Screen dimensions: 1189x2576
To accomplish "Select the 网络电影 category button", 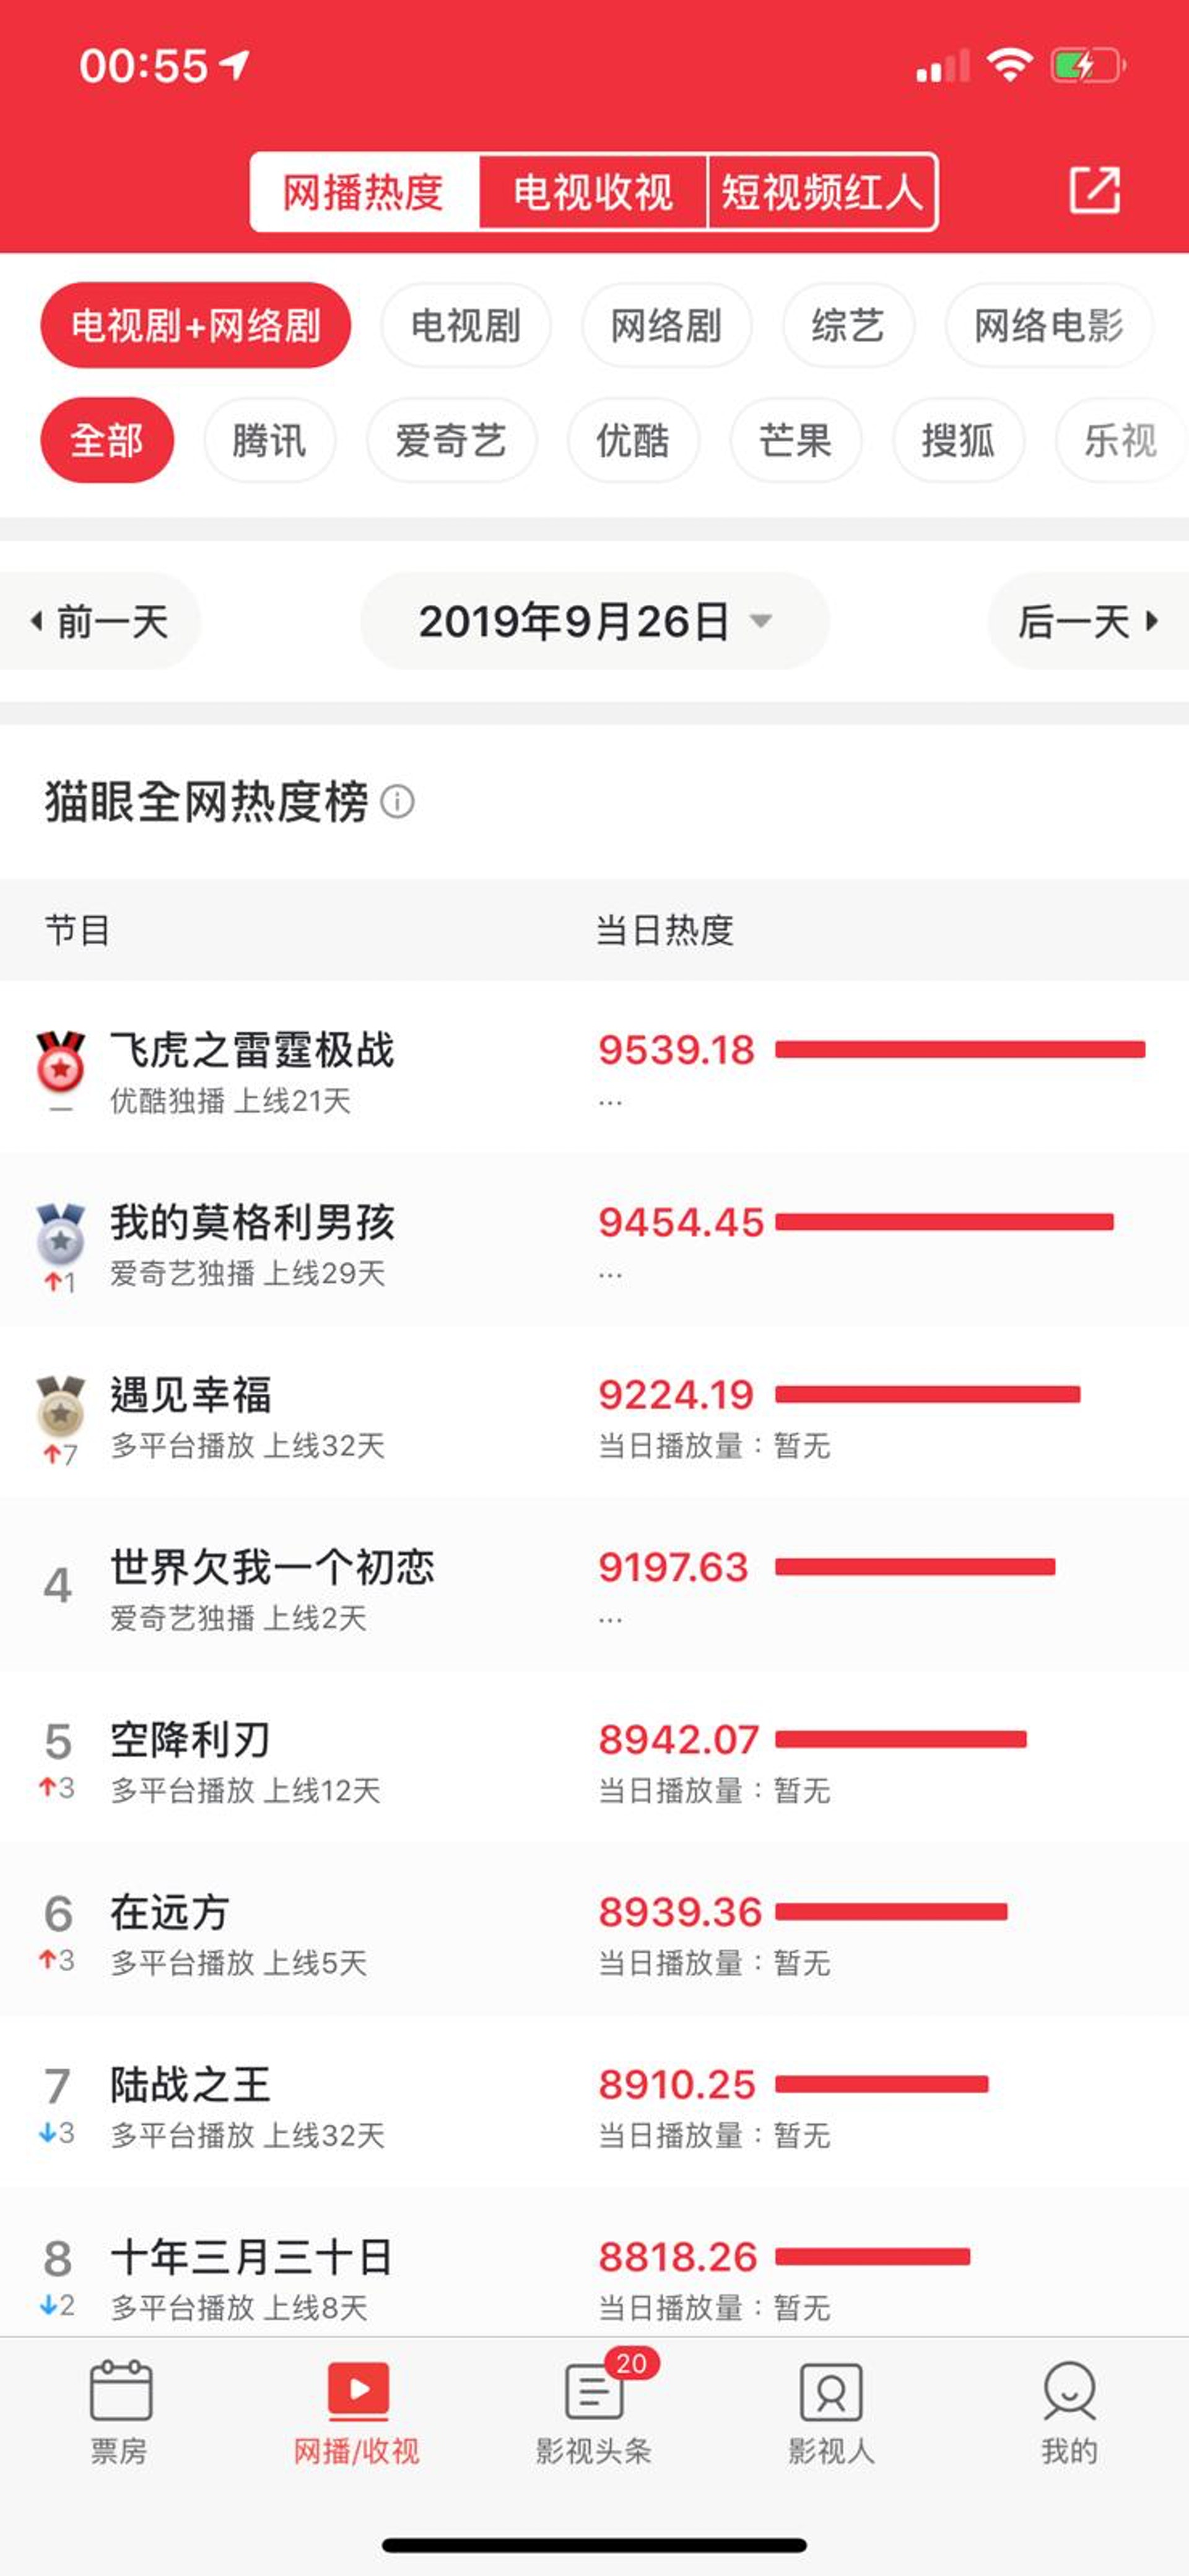I will (1048, 325).
